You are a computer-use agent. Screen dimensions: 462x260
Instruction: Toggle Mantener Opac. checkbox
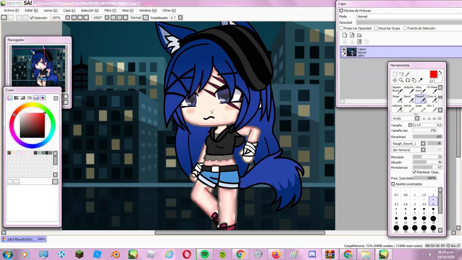(414, 172)
